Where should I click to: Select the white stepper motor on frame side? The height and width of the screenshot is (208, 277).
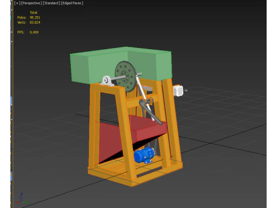[178, 91]
